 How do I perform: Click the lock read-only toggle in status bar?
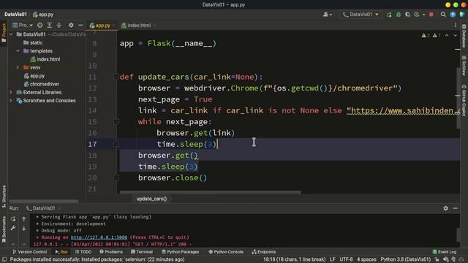(437, 259)
